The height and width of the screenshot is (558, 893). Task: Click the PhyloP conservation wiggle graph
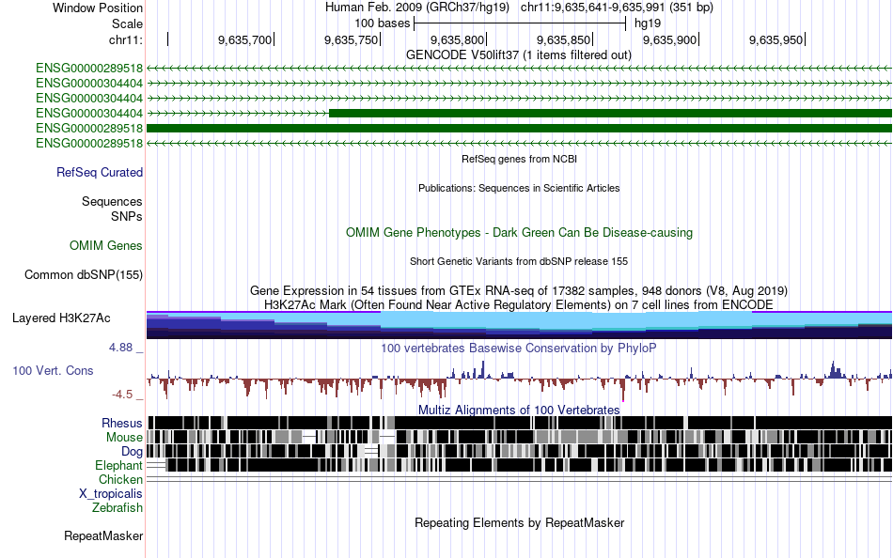point(520,379)
